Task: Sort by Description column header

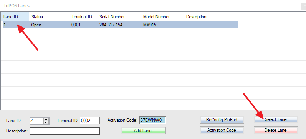Action: coord(211,17)
